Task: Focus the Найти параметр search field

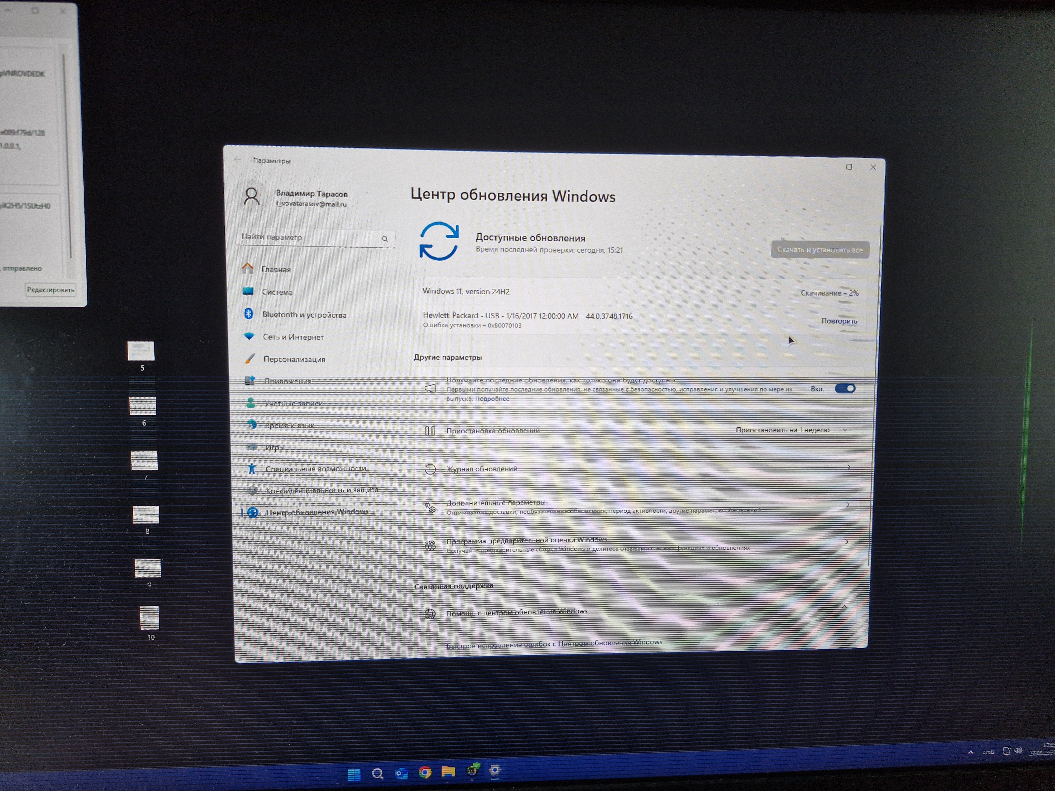Action: point(315,238)
